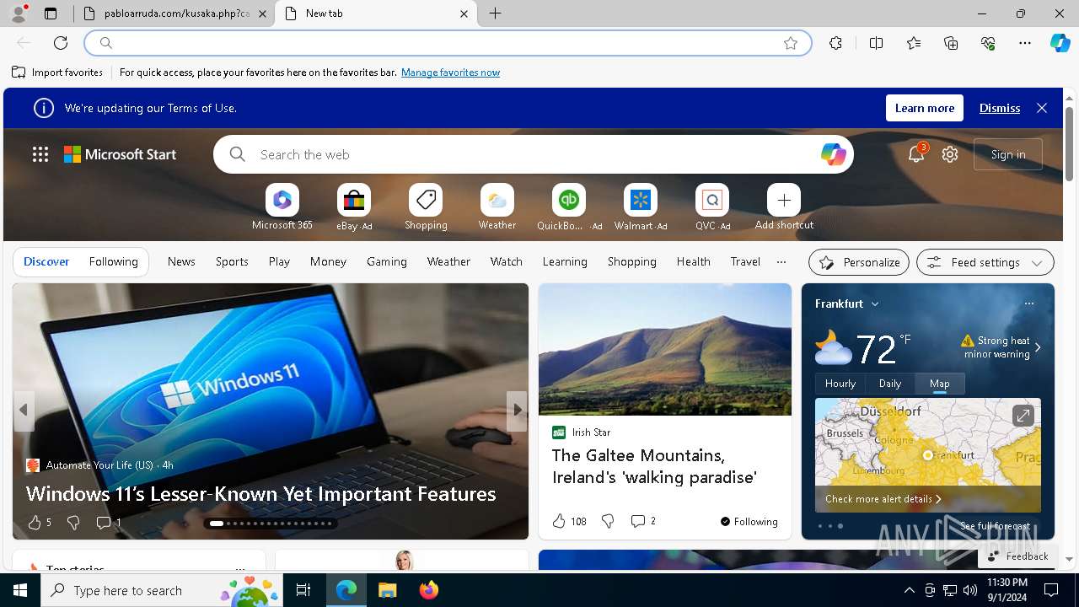
Task: Open the Sports feed category
Action: coord(232,261)
